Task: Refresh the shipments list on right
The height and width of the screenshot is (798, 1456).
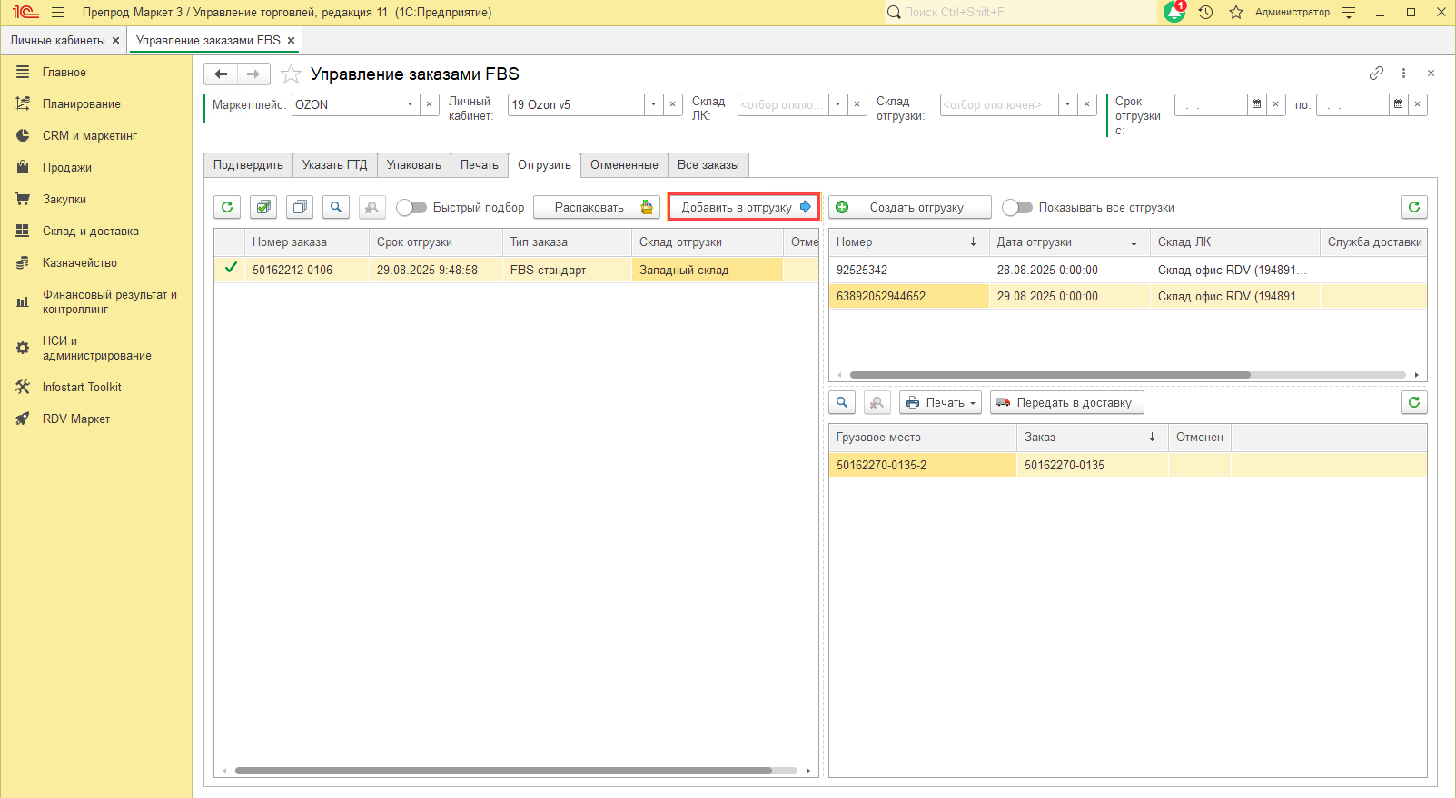Action: pyautogui.click(x=1413, y=207)
